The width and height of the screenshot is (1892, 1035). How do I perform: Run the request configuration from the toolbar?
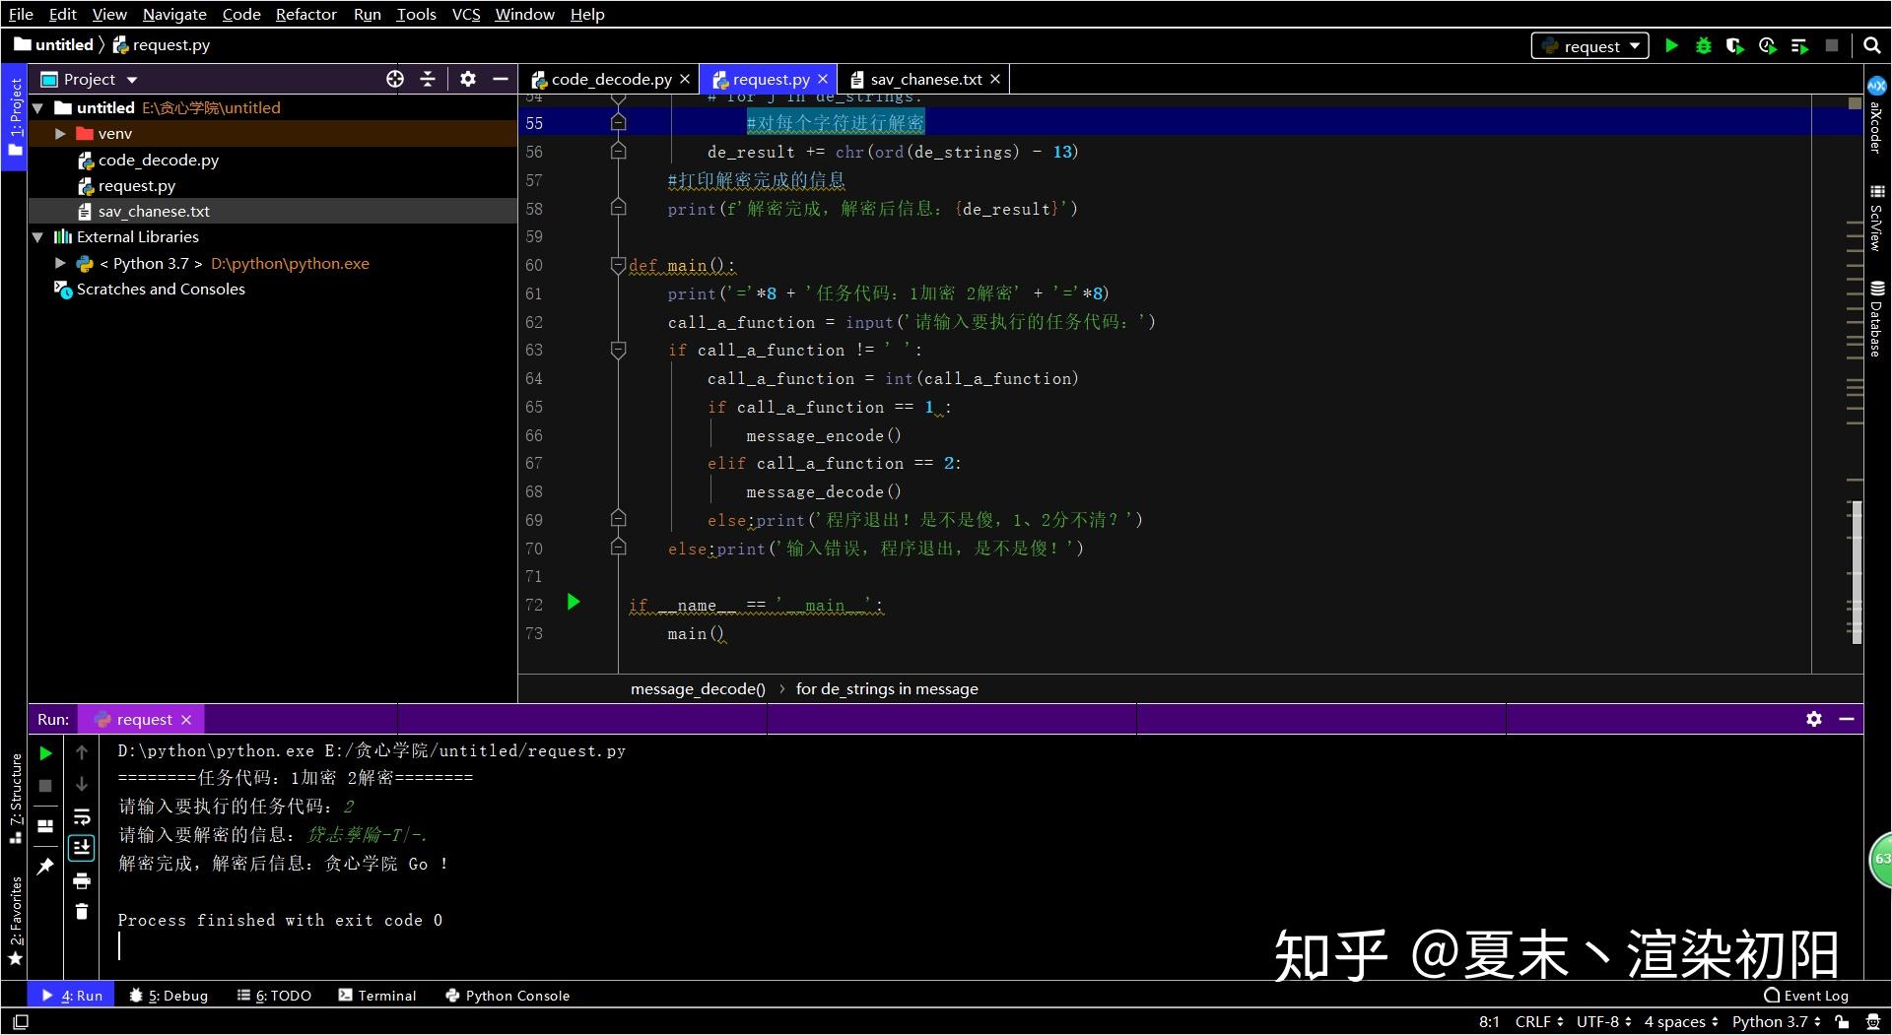coord(1671,45)
